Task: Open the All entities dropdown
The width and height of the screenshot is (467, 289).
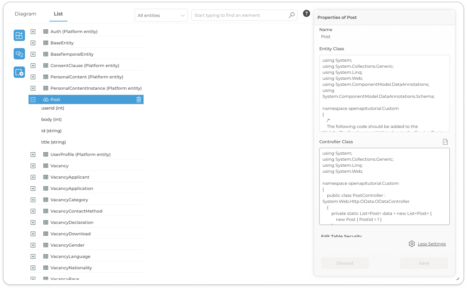Action: pyautogui.click(x=161, y=15)
